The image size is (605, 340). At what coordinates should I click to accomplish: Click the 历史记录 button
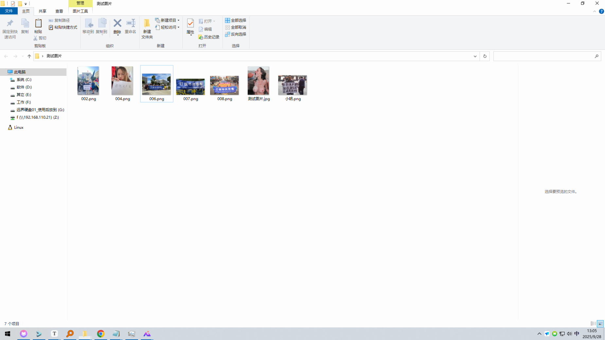pos(209,37)
